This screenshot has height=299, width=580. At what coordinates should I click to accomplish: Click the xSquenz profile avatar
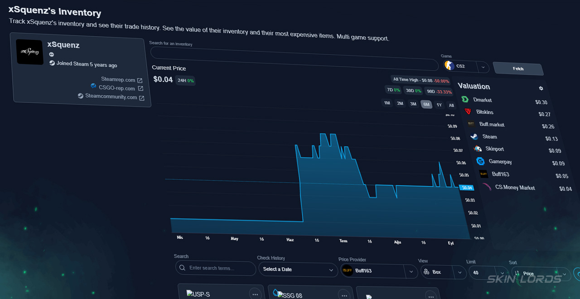point(30,52)
